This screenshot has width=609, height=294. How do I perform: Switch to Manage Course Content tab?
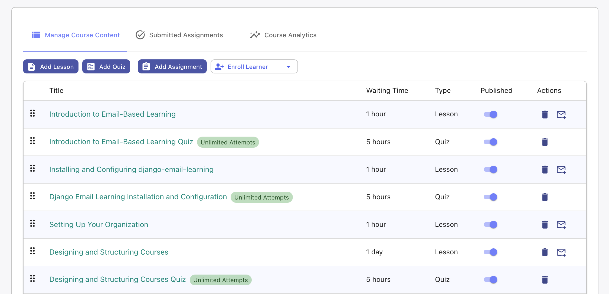pos(75,35)
